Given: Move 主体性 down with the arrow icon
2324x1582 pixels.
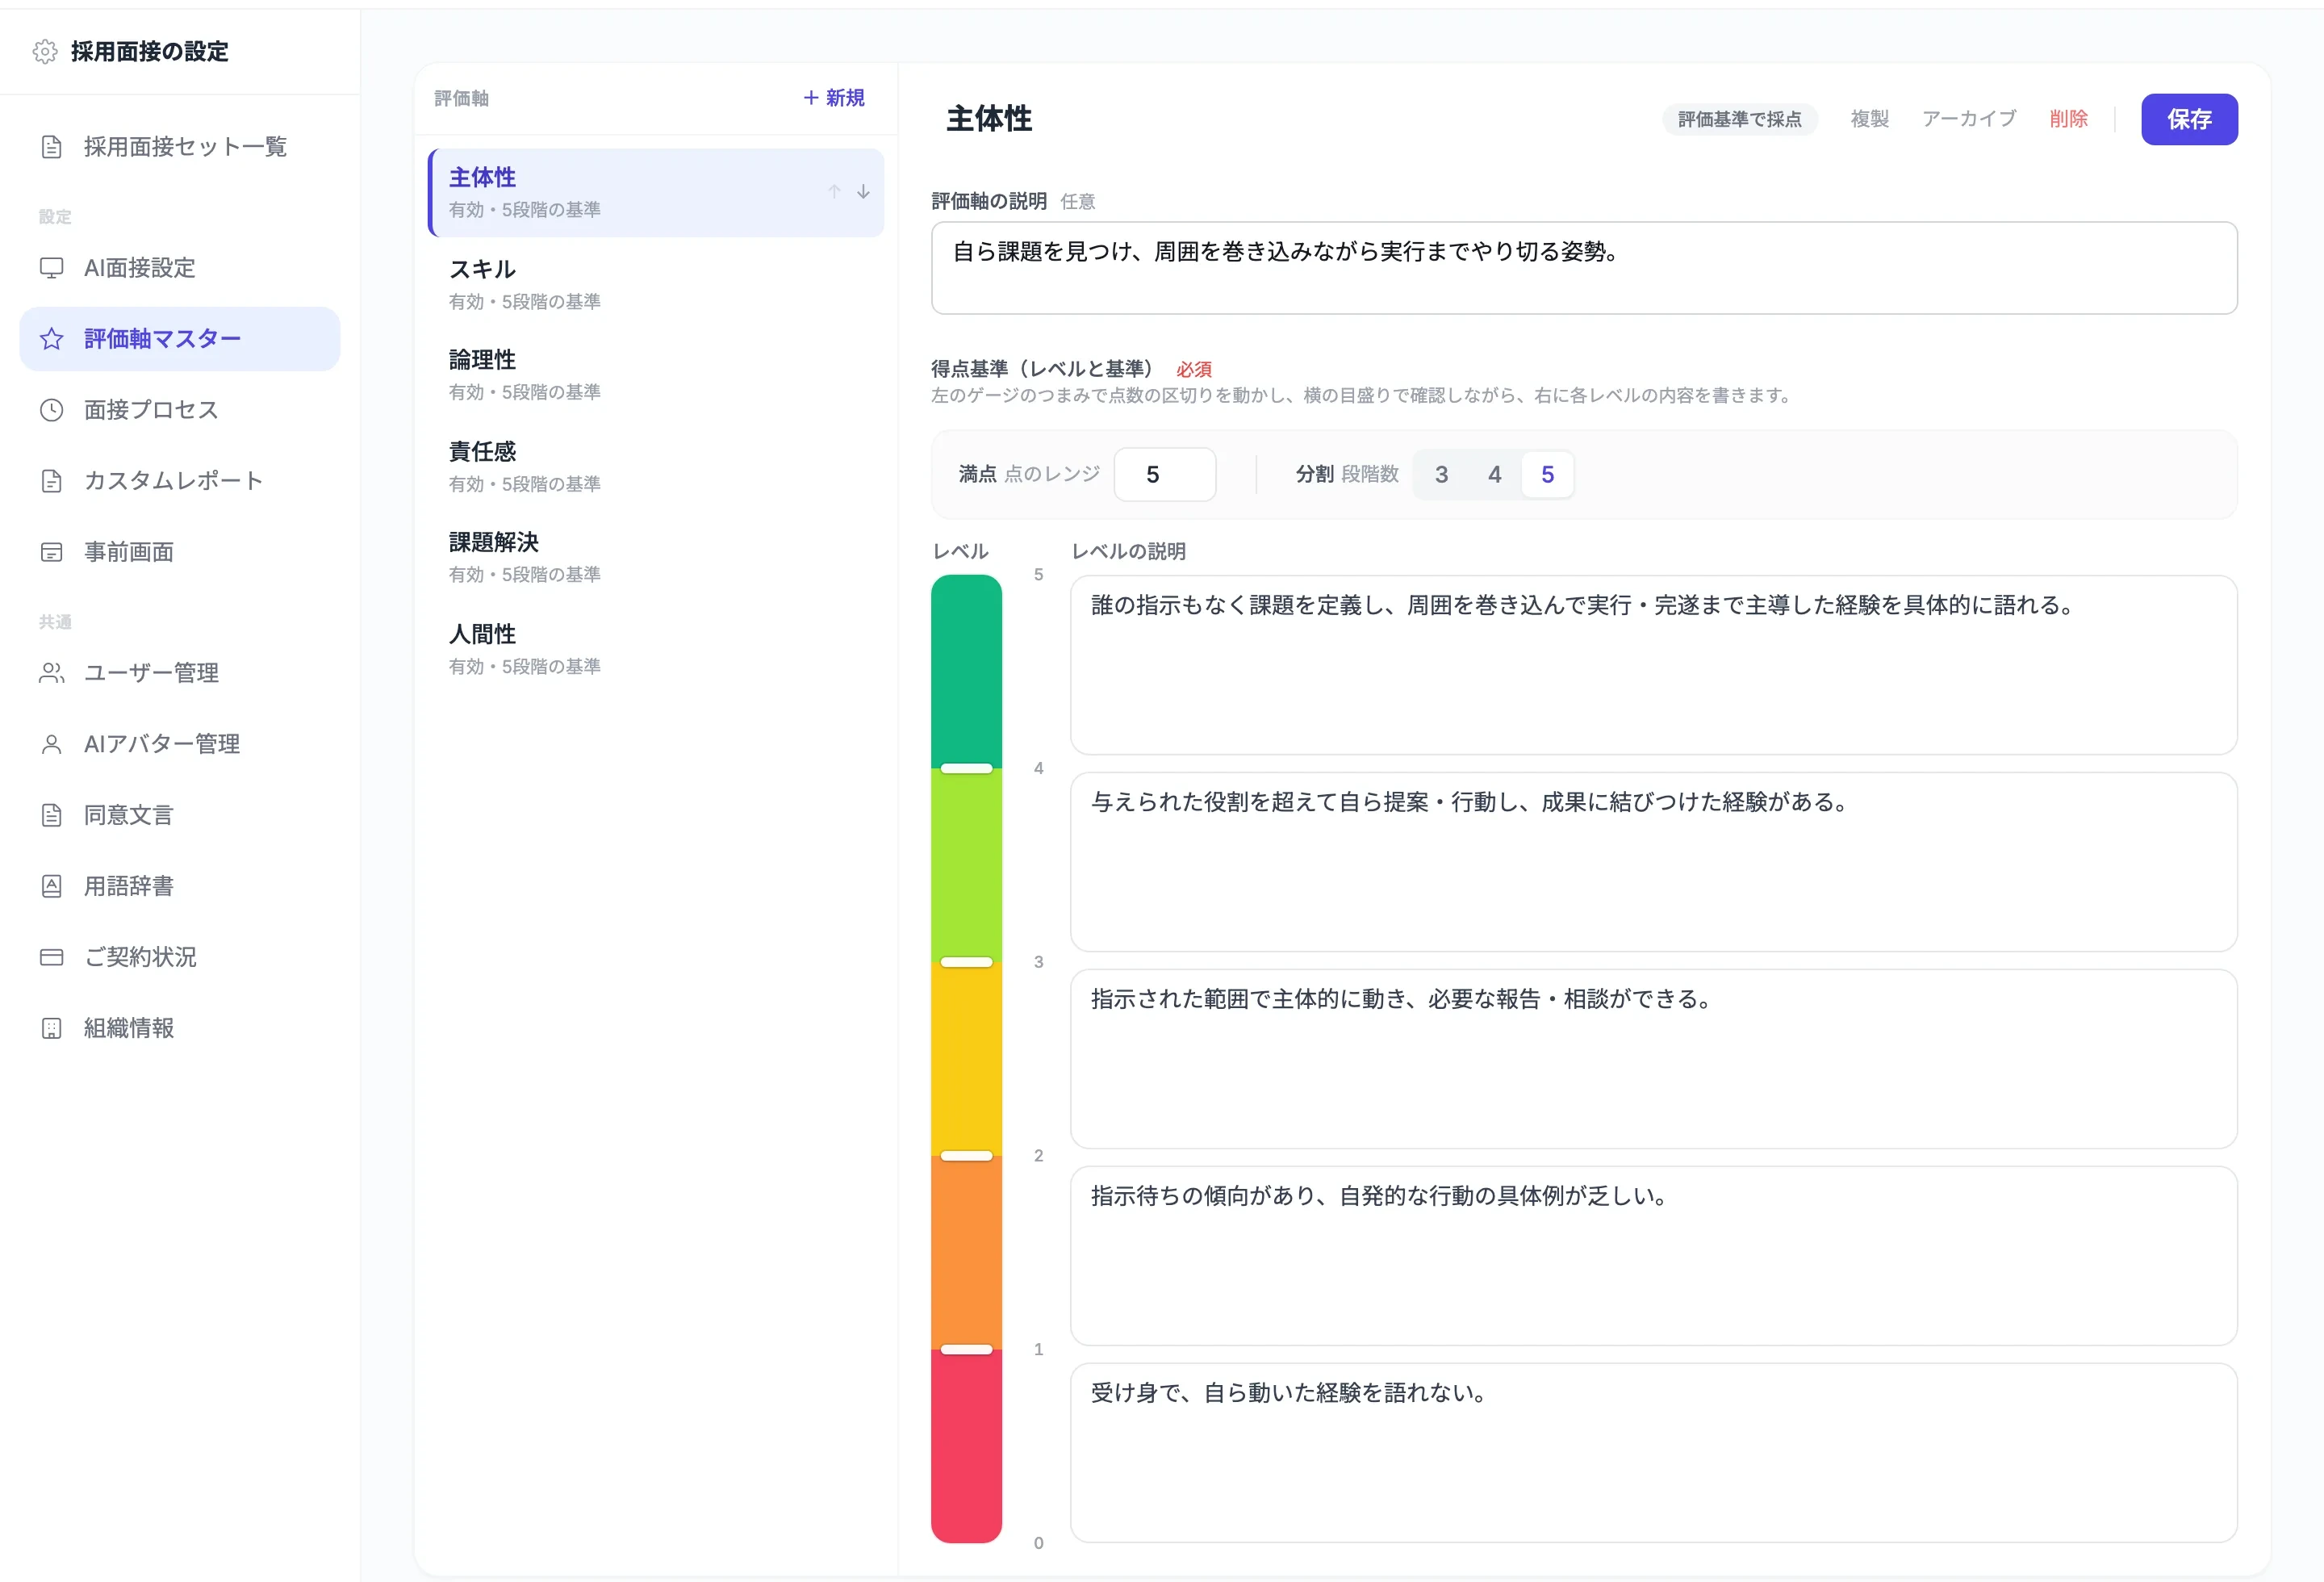Looking at the screenshot, I should [863, 191].
